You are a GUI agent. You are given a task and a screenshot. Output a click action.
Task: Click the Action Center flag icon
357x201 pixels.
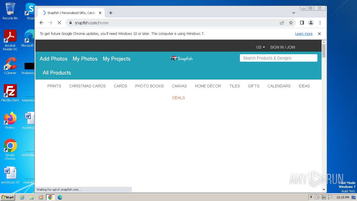coord(330,197)
